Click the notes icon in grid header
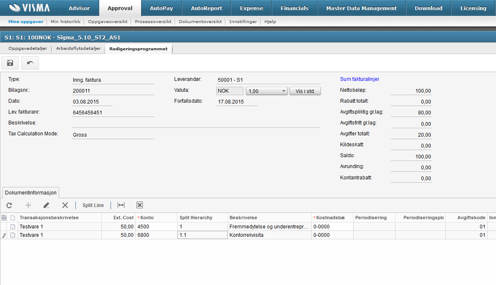496x285 pixels. (13, 218)
